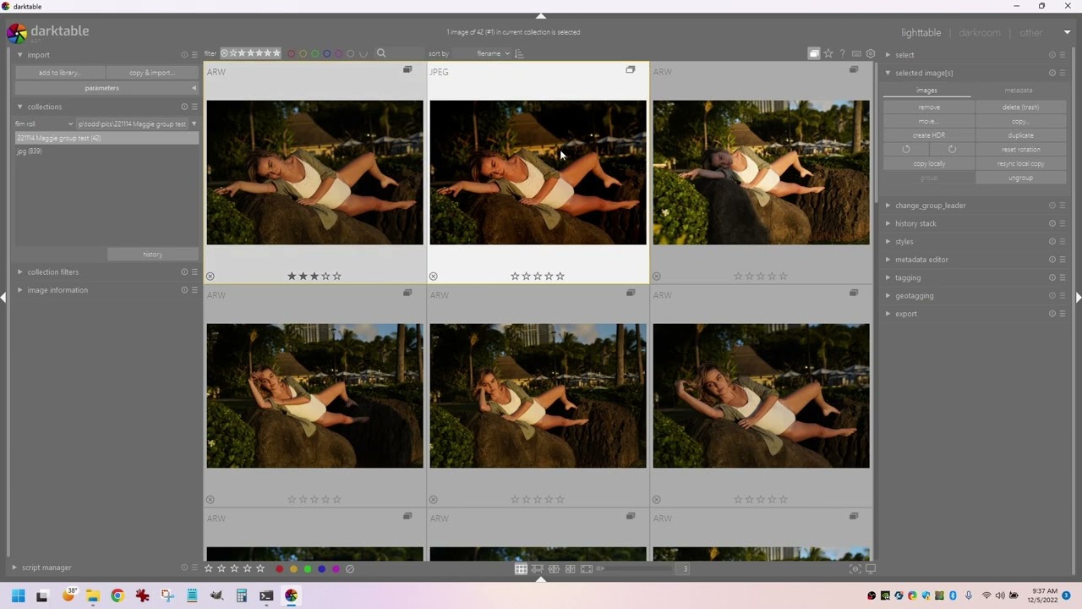Filter by green color label
The image size is (1082, 609).
[x=315, y=53]
